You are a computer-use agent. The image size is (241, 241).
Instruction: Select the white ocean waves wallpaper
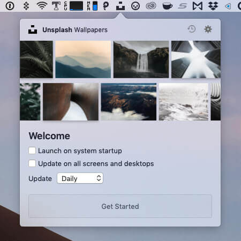click(184, 102)
